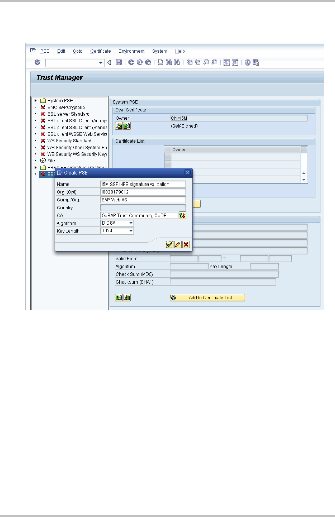Select WS Security WS Security Keys node
335x517 pixels.
click(x=77, y=154)
